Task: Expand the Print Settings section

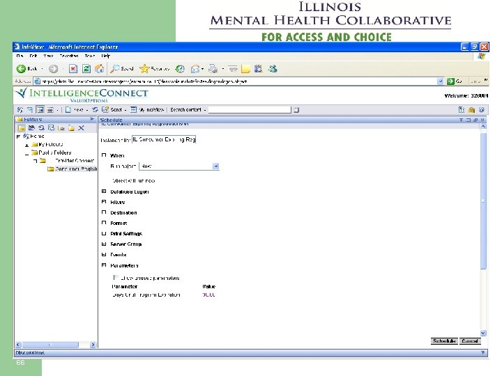Action: click(104, 233)
